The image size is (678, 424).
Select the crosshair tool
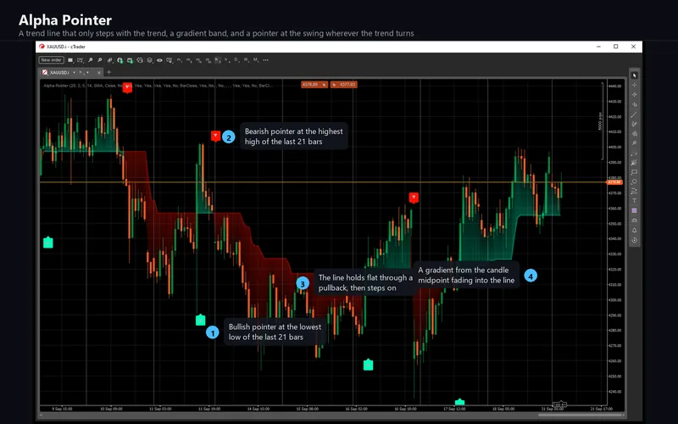point(634,86)
